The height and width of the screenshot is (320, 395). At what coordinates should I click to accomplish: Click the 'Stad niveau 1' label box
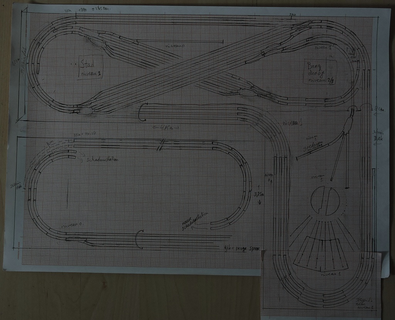pyautogui.click(x=91, y=66)
